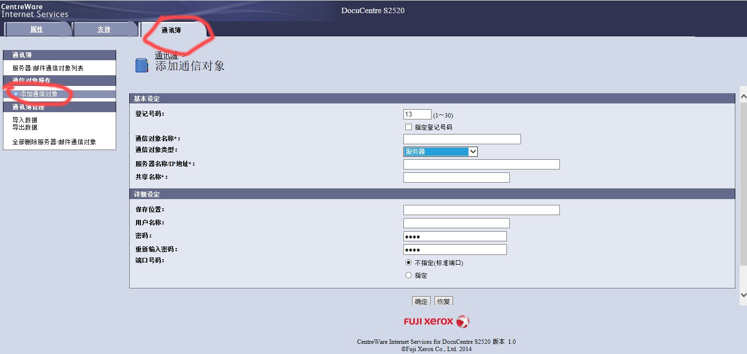This screenshot has width=747, height=354.
Task: Click the Fuji Xerox logo
Action: click(436, 321)
